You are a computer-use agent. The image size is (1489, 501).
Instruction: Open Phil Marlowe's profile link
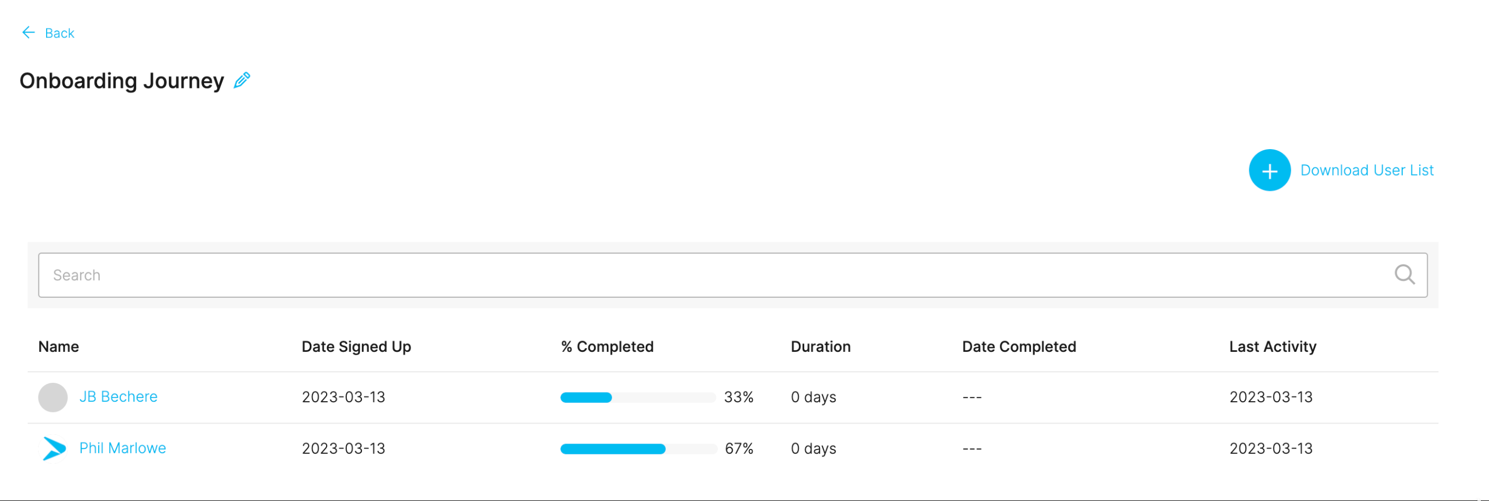tap(123, 448)
